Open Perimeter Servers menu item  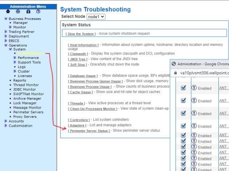coord(28,112)
